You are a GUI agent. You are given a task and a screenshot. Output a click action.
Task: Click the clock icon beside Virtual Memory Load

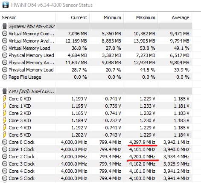click(5, 48)
